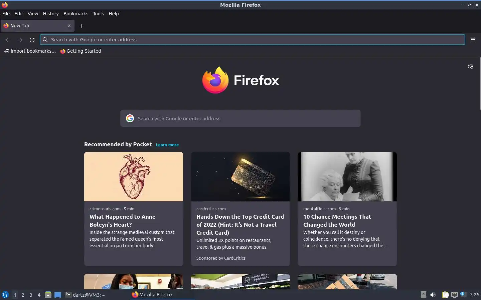
Task: Click the 7:25 clock in the taskbar
Action: click(474, 295)
